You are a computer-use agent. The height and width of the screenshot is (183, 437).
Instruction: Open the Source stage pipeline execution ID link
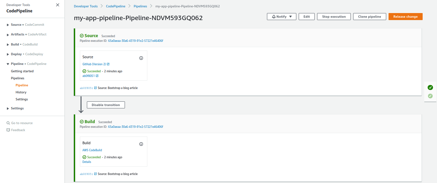(135, 41)
